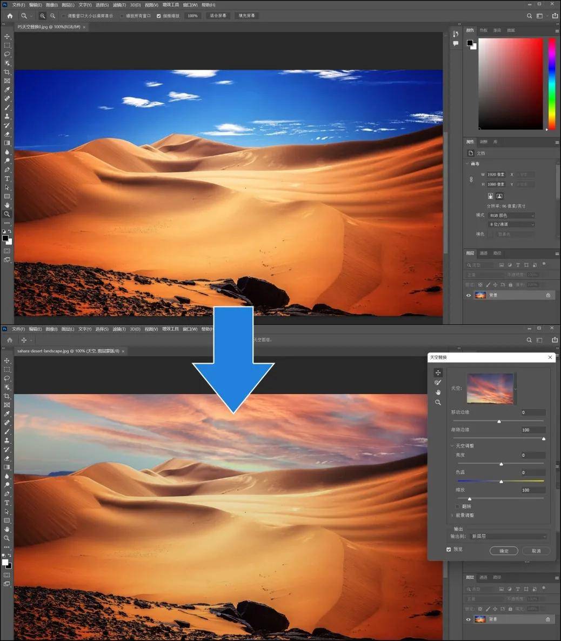Select the Move tool at the top of the toolbar
561x641 pixels.
[x=7, y=36]
